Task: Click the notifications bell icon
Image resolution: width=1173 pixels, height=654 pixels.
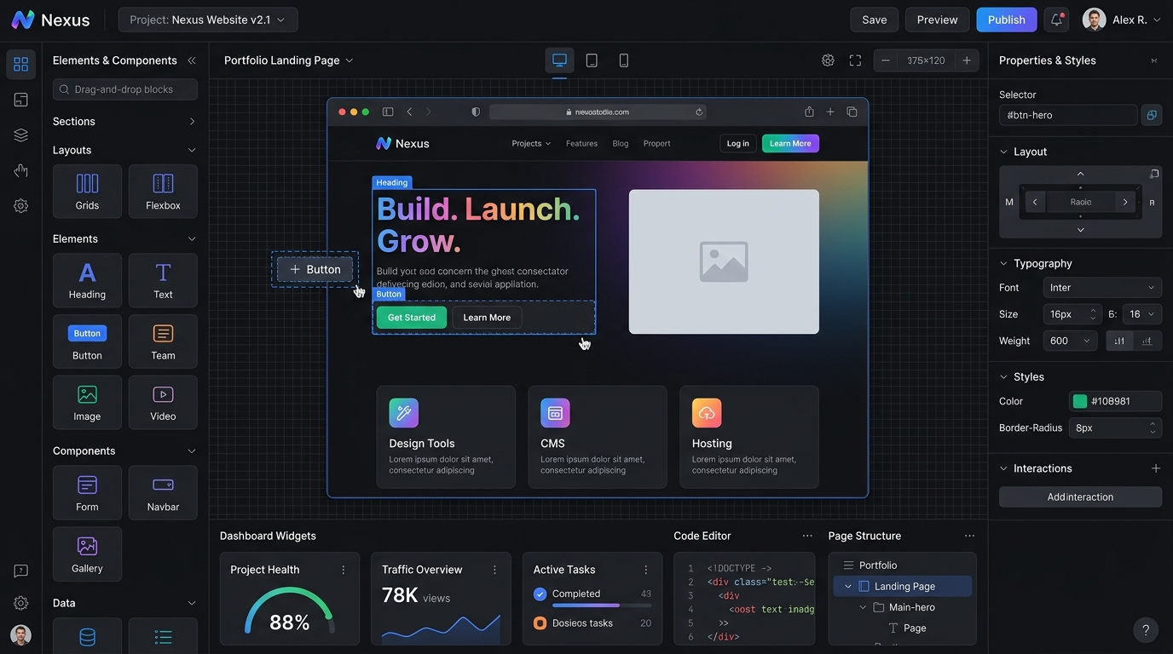Action: point(1057,20)
